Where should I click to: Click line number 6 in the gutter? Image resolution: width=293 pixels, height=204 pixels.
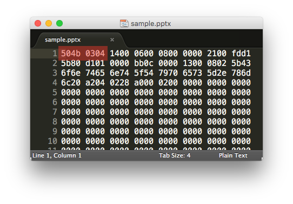55,102
